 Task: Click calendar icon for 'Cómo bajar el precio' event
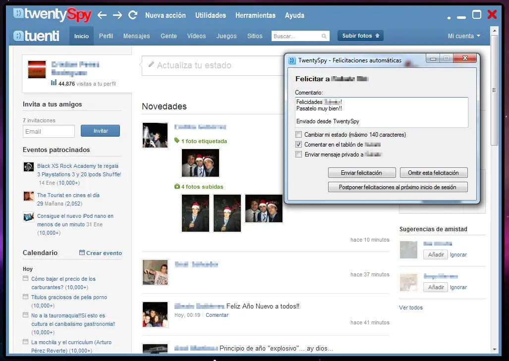pos(26,278)
